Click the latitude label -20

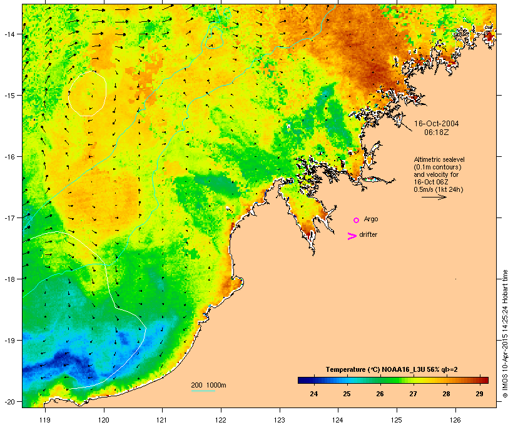[9, 401]
